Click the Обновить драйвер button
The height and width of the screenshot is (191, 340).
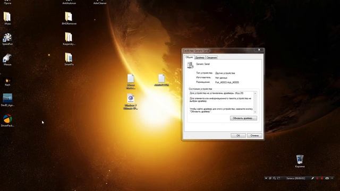click(243, 118)
